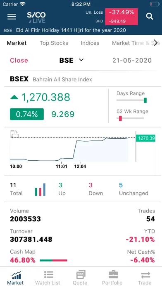162x289 pixels.
Task: Tap Turnover value 307381.448
Action: (31, 240)
